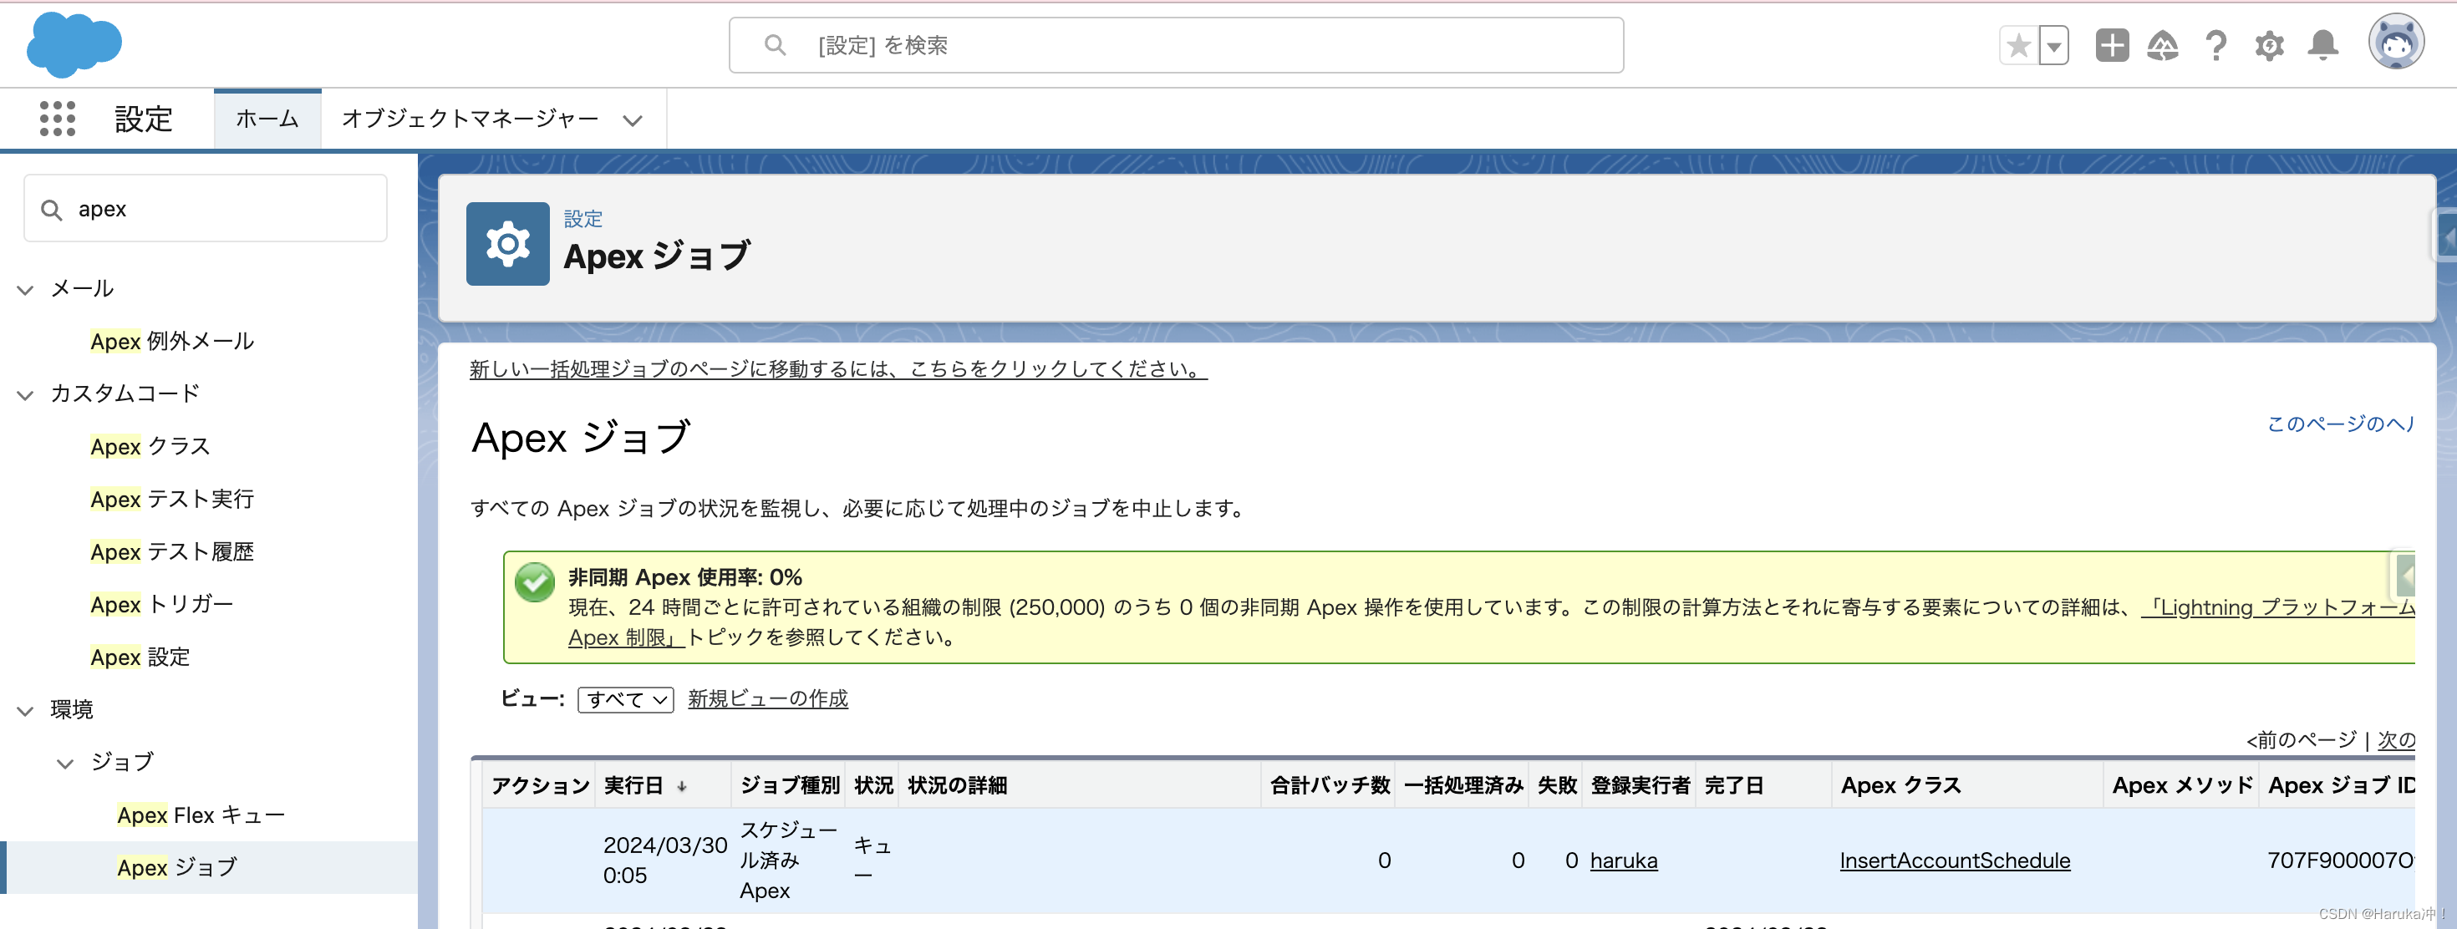Switch to the ホーム tab

click(267, 119)
